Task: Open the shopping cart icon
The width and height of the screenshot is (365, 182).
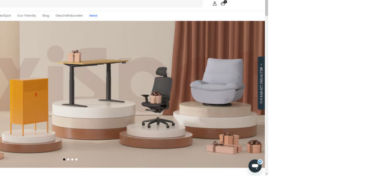Action: (223, 3)
